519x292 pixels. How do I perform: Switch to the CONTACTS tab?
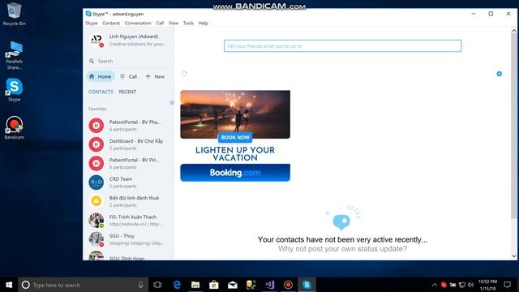coord(101,92)
